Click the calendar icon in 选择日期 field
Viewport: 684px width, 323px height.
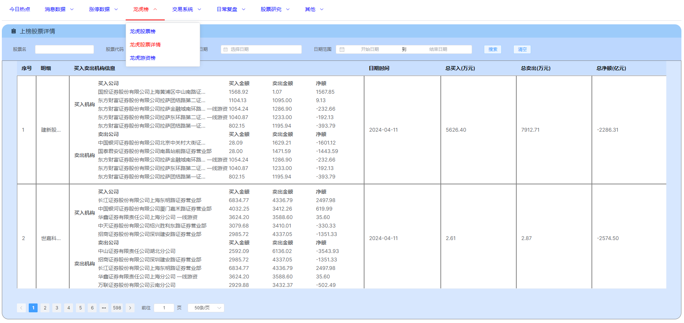pos(226,49)
